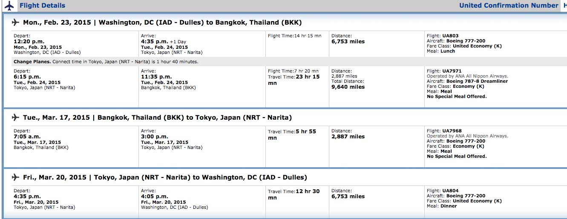Click flight number UA7968
Screen dimensions: 567x219
(452, 131)
